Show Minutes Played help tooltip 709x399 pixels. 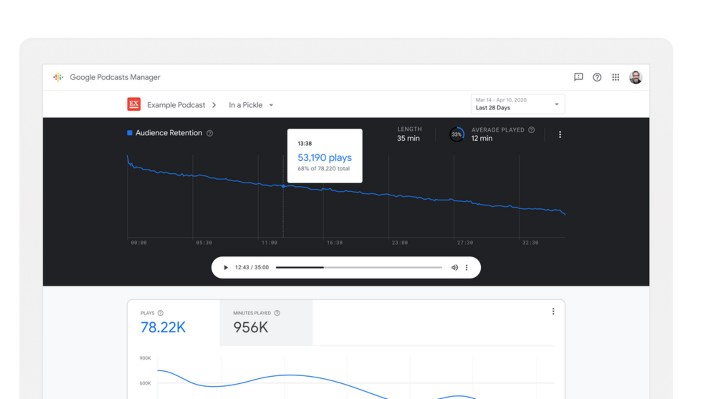[x=277, y=313]
